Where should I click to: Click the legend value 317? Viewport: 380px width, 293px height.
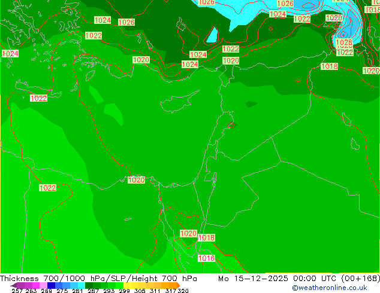[171, 291]
